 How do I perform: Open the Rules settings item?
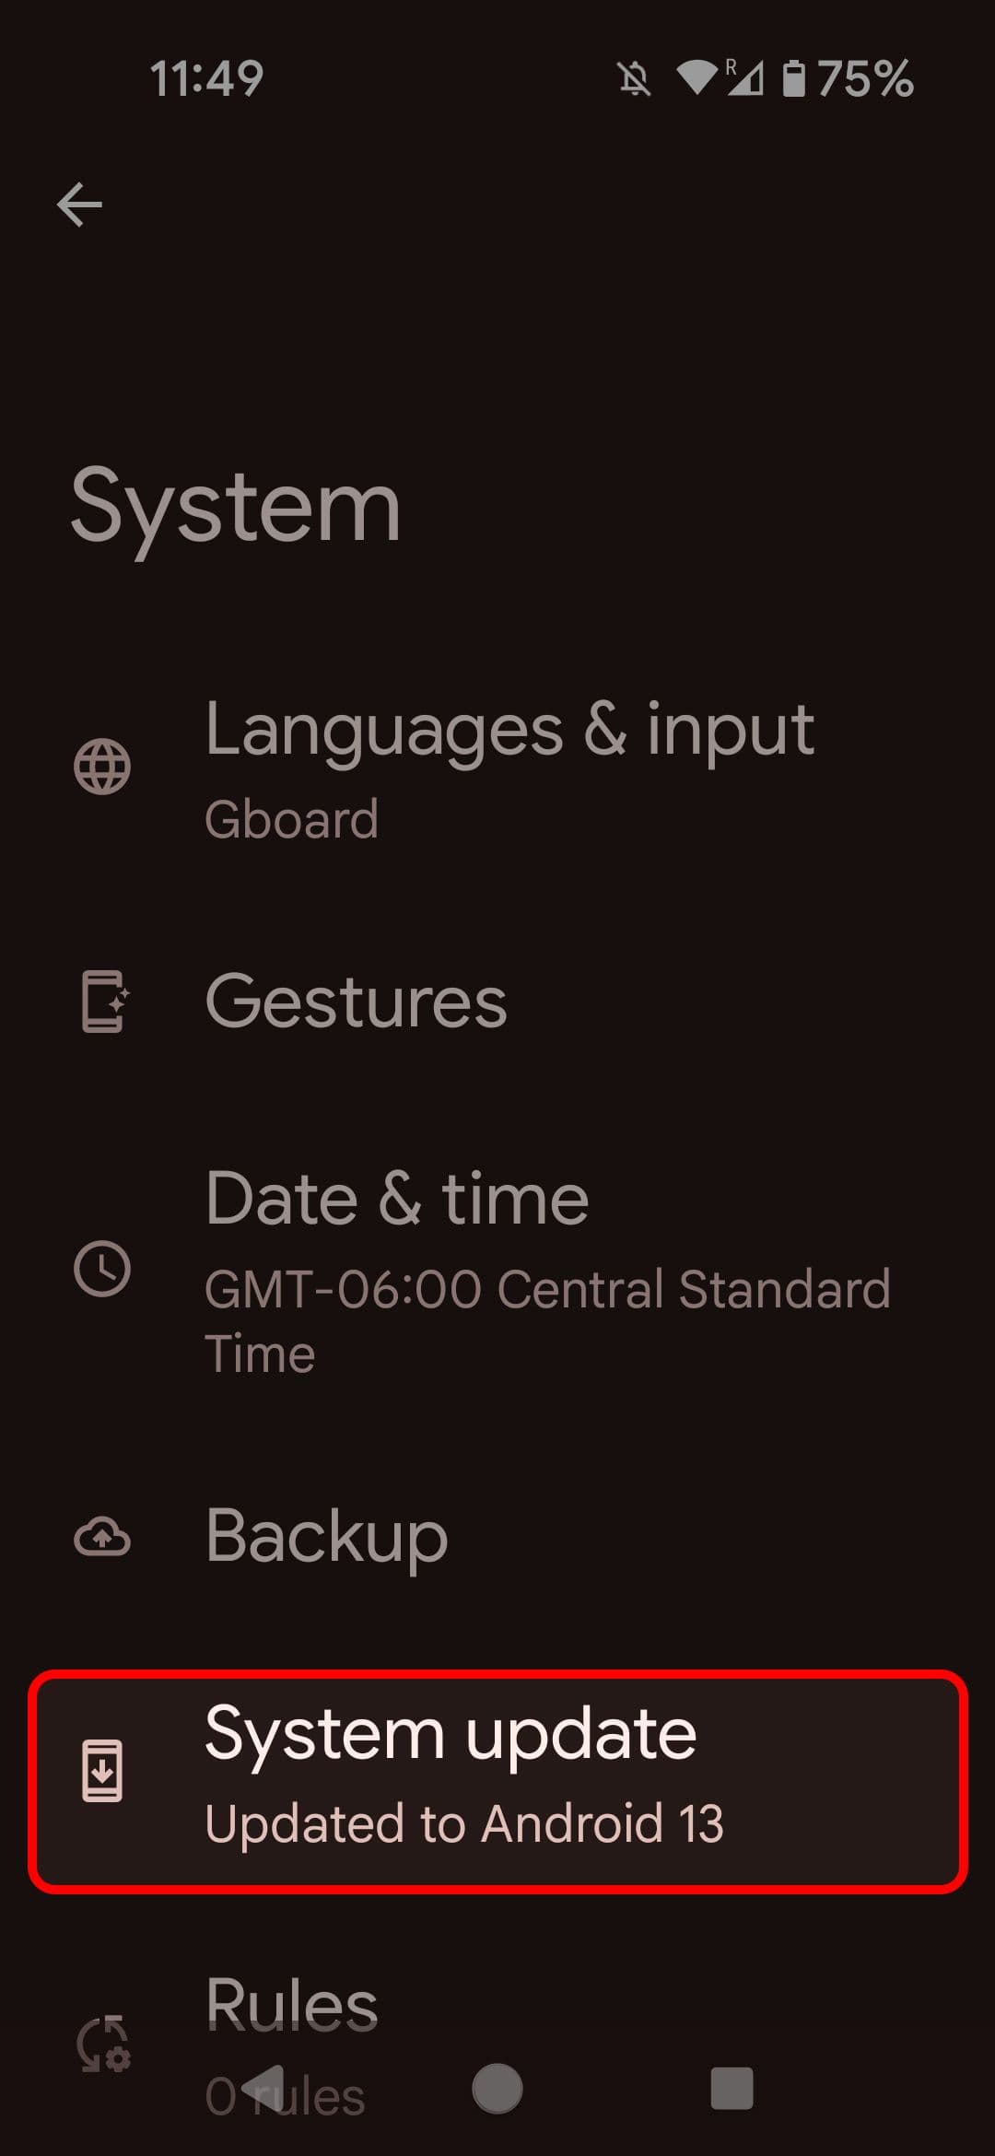point(292,2005)
